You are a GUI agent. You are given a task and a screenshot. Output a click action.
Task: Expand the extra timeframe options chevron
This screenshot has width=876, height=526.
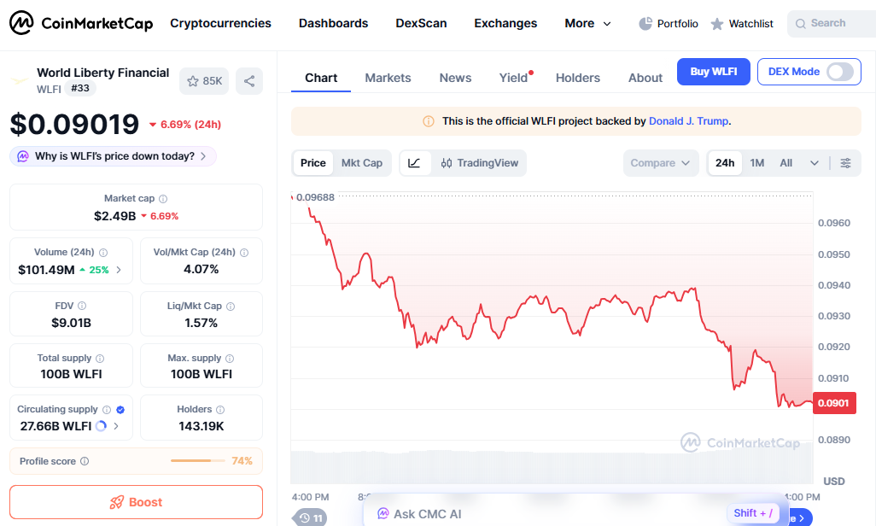[814, 162]
